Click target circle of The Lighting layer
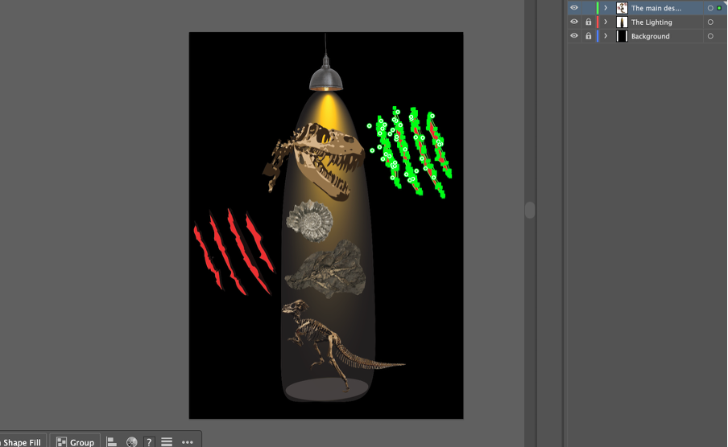 coord(710,23)
